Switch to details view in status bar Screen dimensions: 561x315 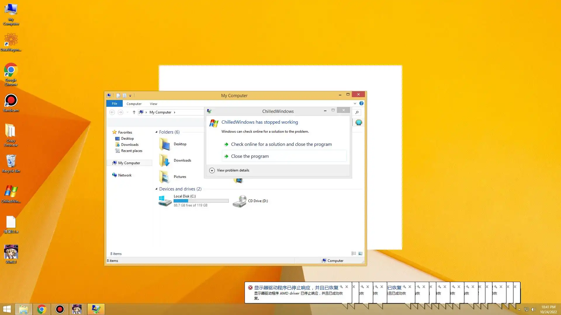click(x=354, y=253)
